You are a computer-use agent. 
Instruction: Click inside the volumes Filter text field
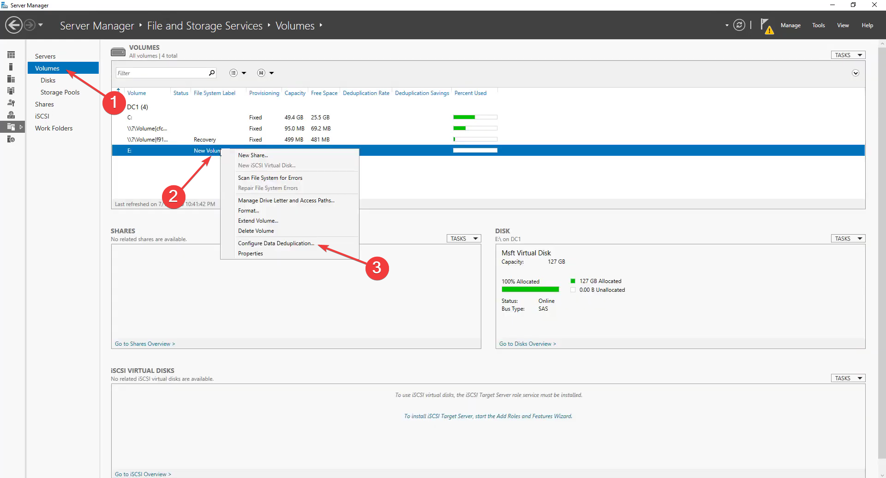pyautogui.click(x=162, y=73)
